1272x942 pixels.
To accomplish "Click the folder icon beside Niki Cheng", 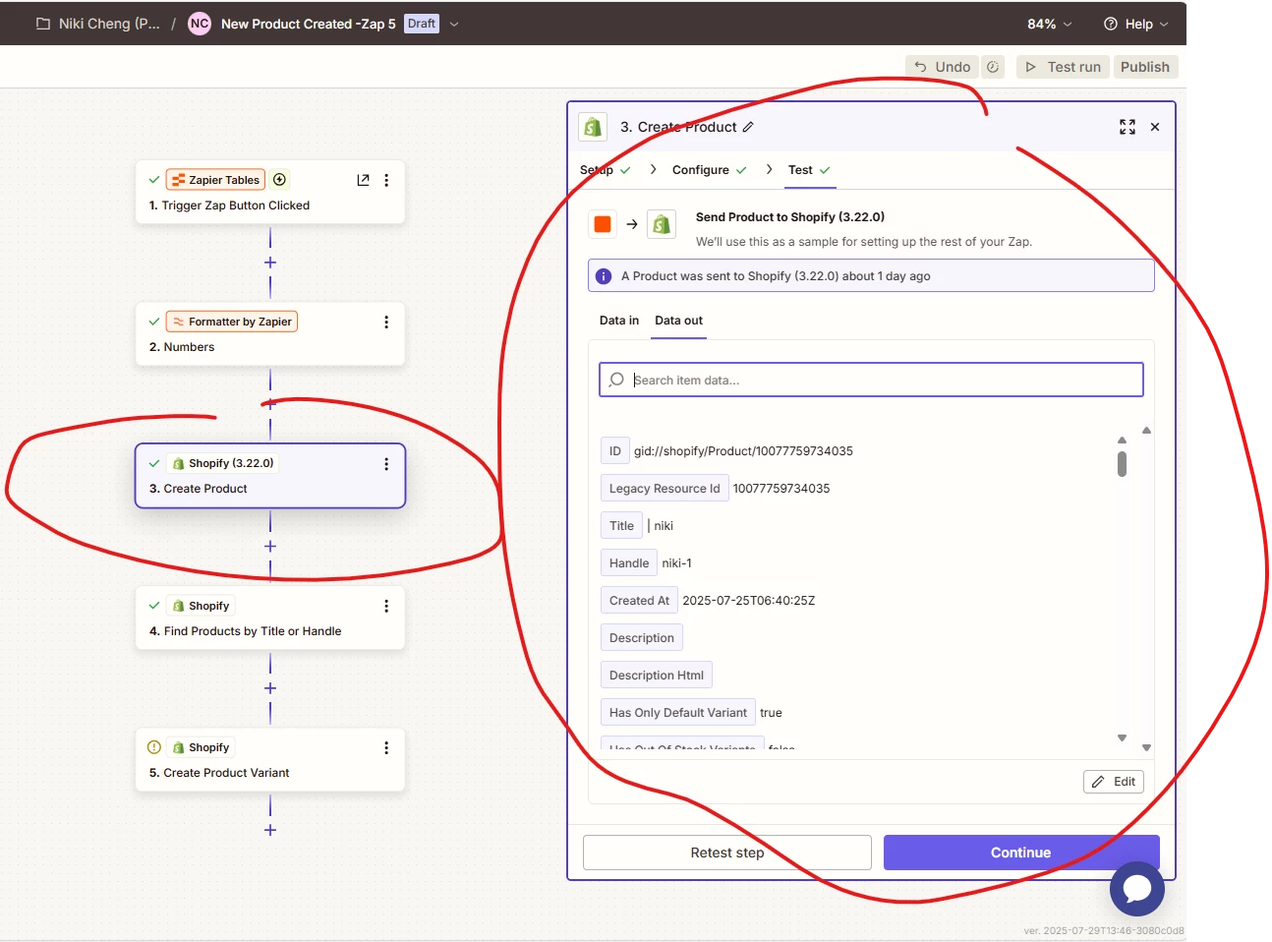I will 43,24.
